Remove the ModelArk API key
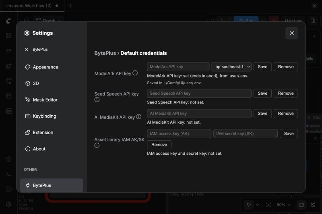Image resolution: width=322 pixels, height=214 pixels. point(286,66)
